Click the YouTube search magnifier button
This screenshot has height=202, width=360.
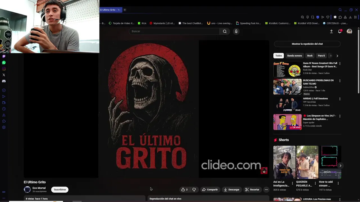pos(225,31)
